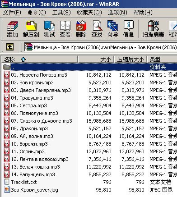Sort by Packed size (压缩后大小) header
This screenshot has height=197, width=177.
tap(130, 59)
